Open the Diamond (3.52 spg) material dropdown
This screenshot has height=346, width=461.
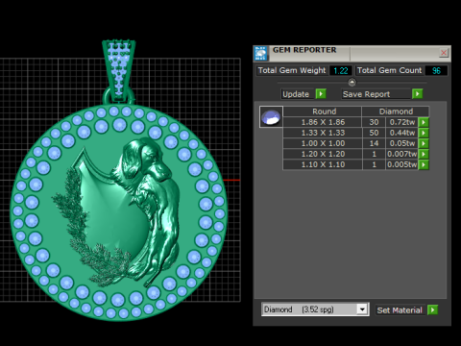pyautogui.click(x=362, y=309)
